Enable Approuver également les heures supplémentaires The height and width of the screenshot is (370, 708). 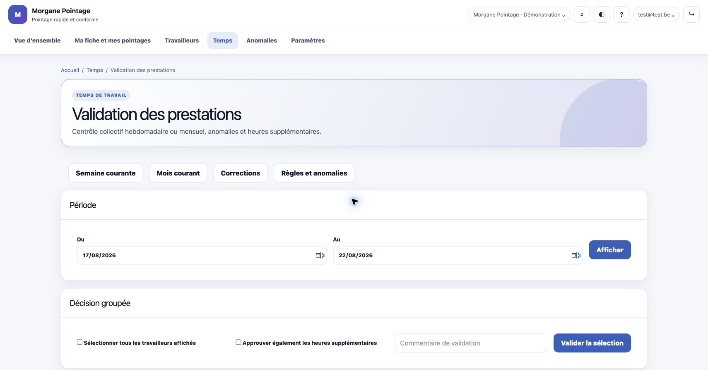[x=238, y=342]
